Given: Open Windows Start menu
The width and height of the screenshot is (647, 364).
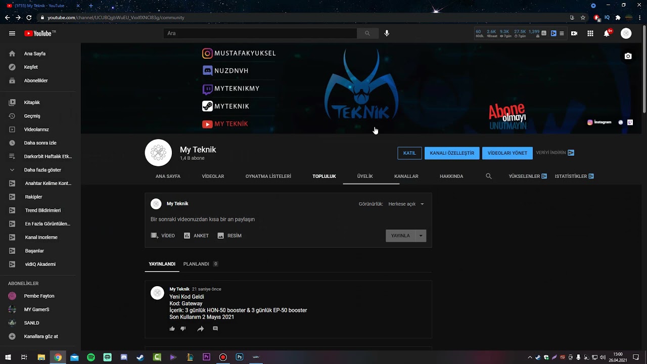Looking at the screenshot, I should click(x=8, y=357).
